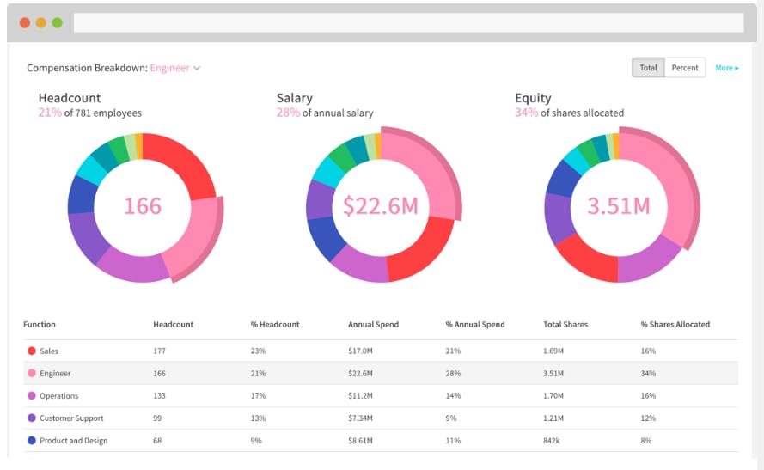The width and height of the screenshot is (764, 470).
Task: Sort by the % Headcount column header
Action: coord(275,325)
